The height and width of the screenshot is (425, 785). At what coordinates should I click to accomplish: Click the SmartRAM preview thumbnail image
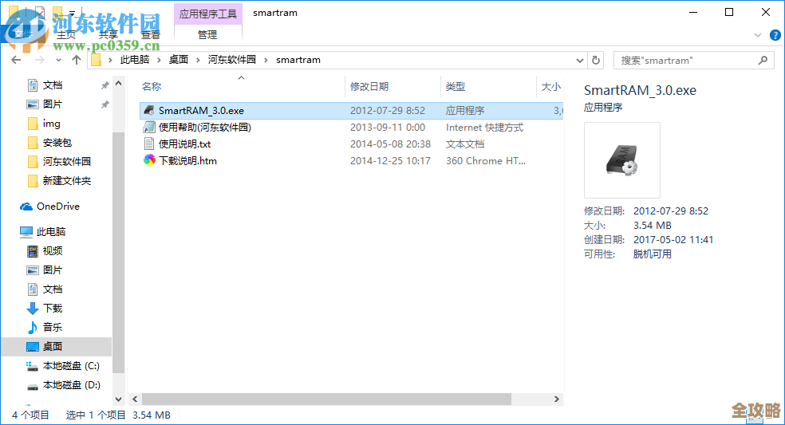pos(621,160)
